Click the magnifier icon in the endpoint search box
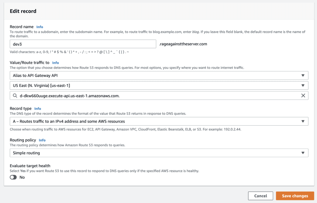 coord(15,96)
